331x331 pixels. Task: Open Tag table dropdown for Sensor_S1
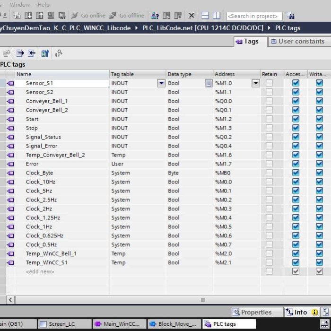pos(161,83)
